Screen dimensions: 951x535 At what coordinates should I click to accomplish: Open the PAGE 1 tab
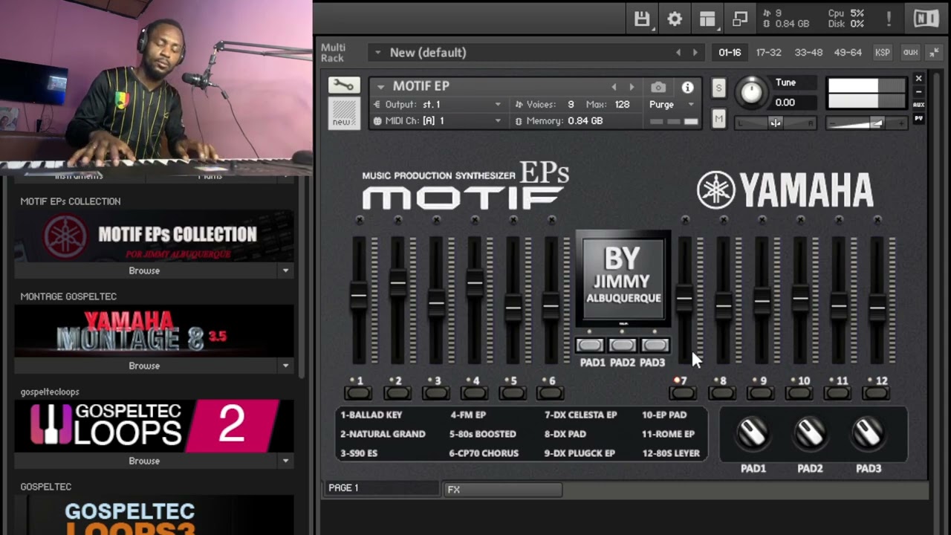383,488
